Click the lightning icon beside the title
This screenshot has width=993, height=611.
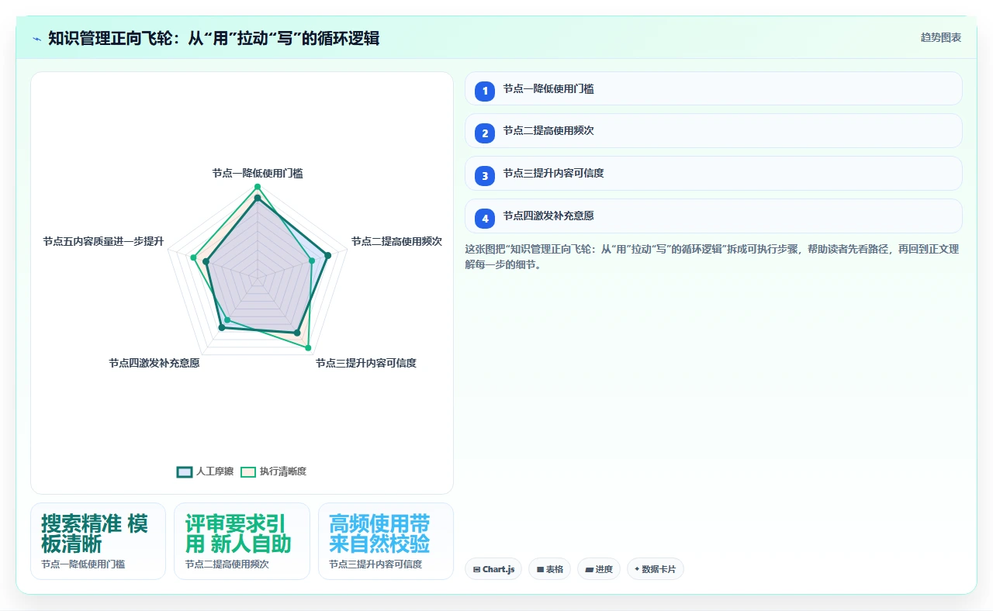pyautogui.click(x=36, y=38)
